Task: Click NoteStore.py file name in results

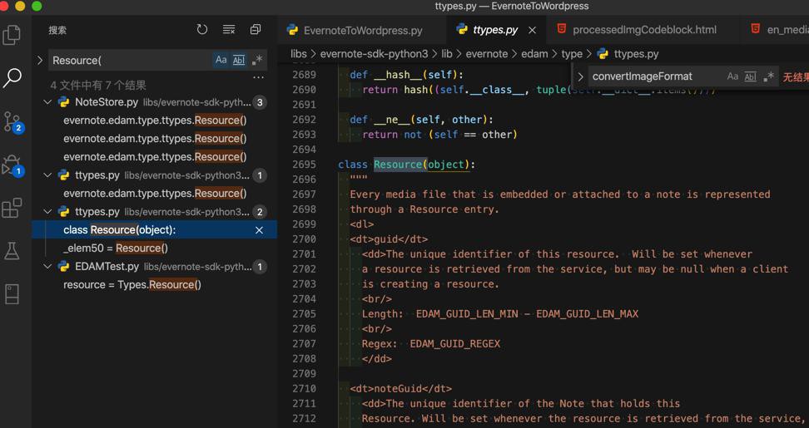Action: 107,102
